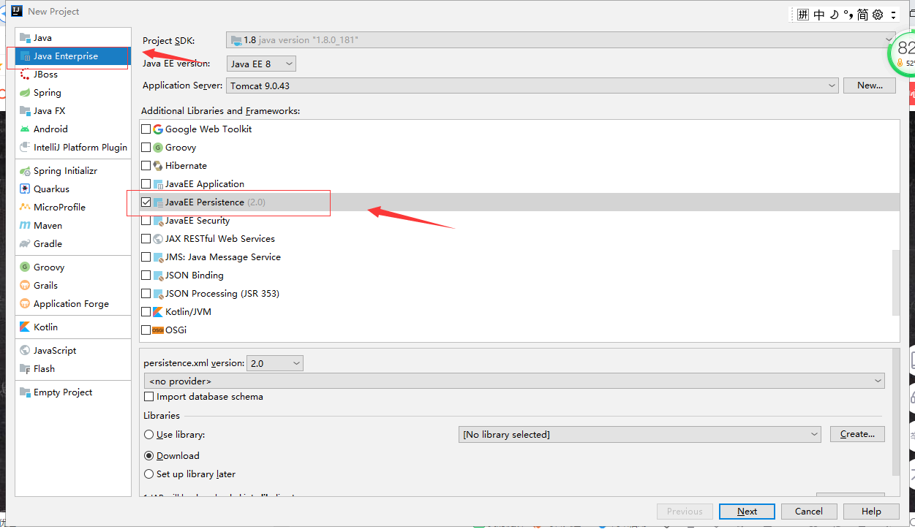This screenshot has width=915, height=532.
Task: Click the frameworks list vertical scrollbar
Action: [x=896, y=281]
